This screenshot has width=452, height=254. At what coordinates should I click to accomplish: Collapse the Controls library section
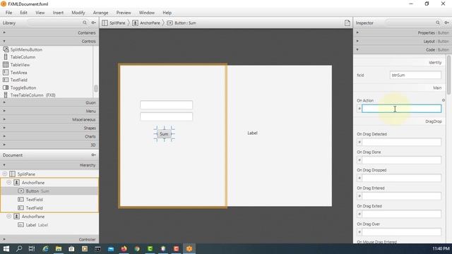(x=49, y=41)
